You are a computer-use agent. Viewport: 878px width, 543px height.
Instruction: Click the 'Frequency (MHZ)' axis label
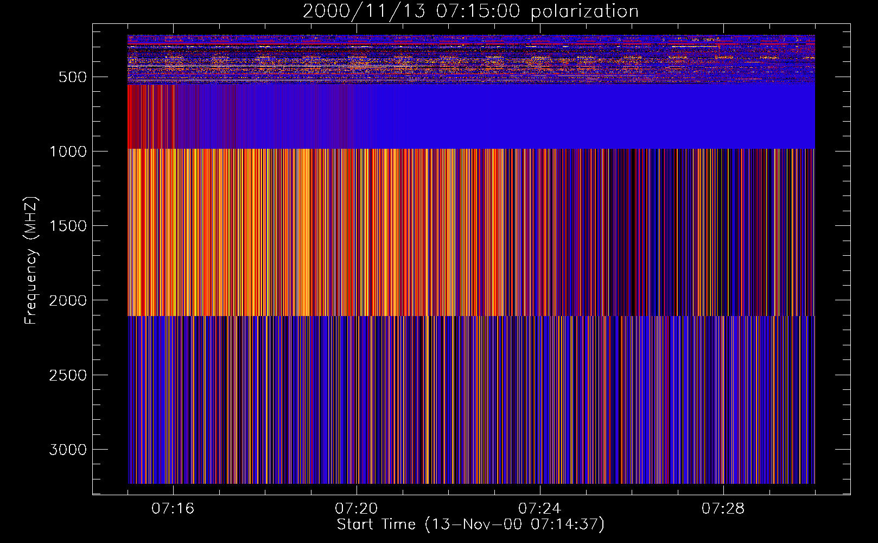31,261
